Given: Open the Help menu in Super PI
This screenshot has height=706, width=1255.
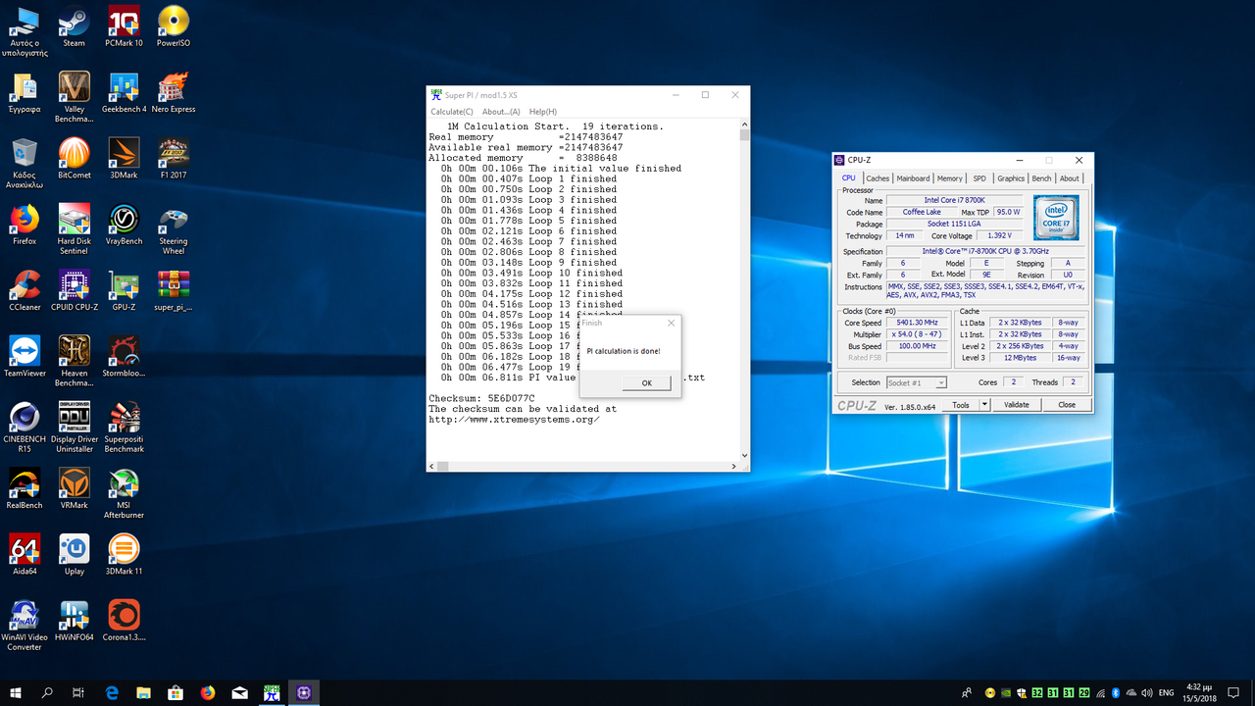Looking at the screenshot, I should pyautogui.click(x=543, y=112).
